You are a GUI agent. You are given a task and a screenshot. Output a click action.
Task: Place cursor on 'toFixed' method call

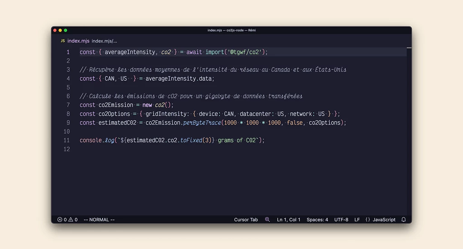click(x=191, y=141)
